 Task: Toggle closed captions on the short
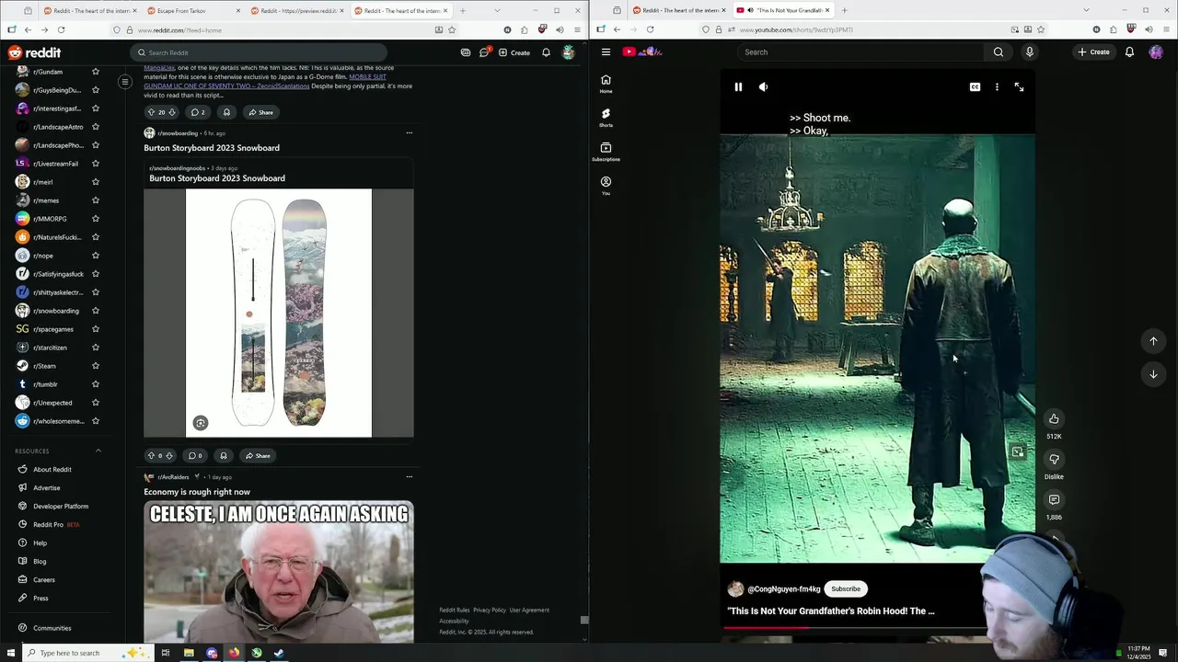975,87
